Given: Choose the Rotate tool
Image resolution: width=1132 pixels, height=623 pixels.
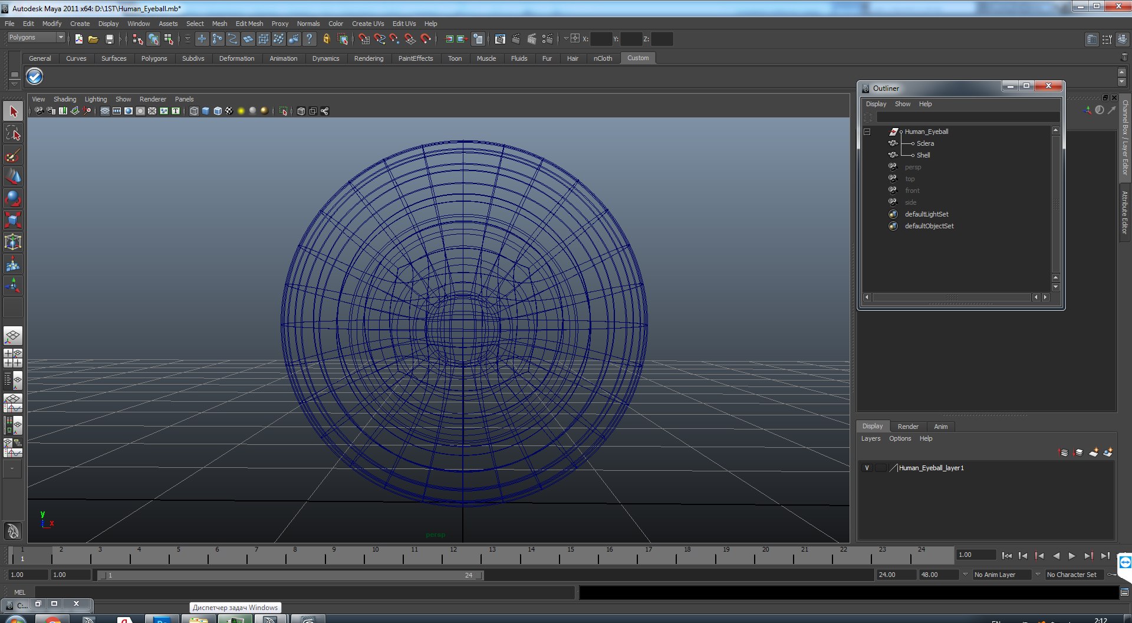Looking at the screenshot, I should 13,198.
